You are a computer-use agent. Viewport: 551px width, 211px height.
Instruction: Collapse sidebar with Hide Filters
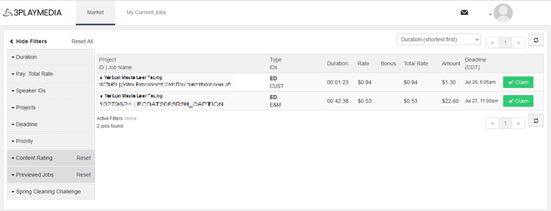[x=29, y=41]
